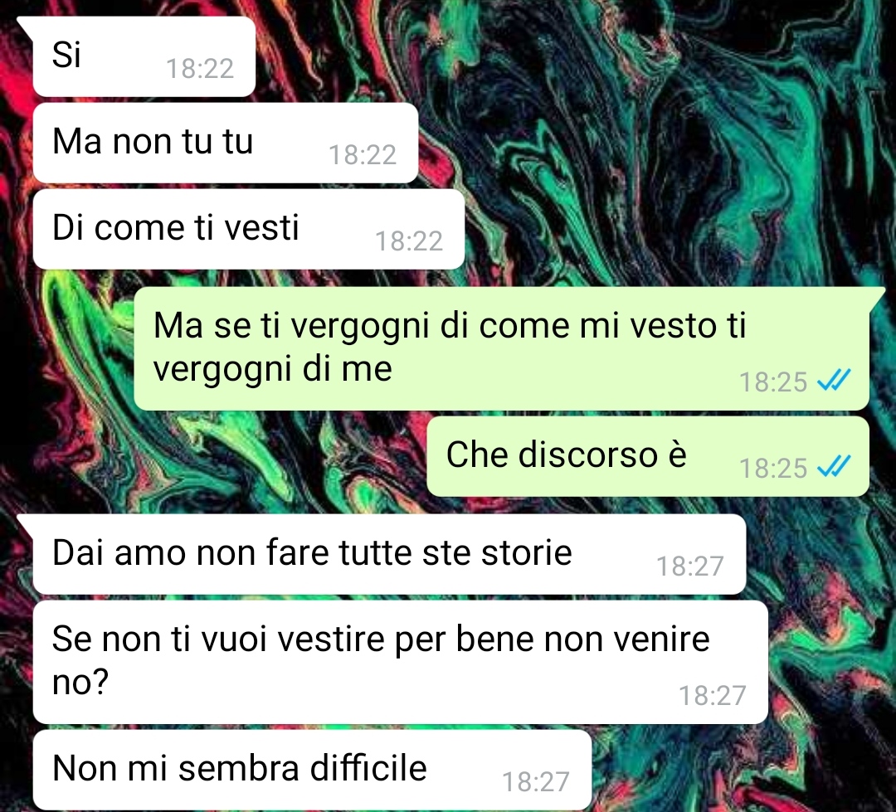The height and width of the screenshot is (812, 896).
Task: Tap the 18:27 timestamp on 'Non mi sembra difficile'
Action: [x=535, y=781]
